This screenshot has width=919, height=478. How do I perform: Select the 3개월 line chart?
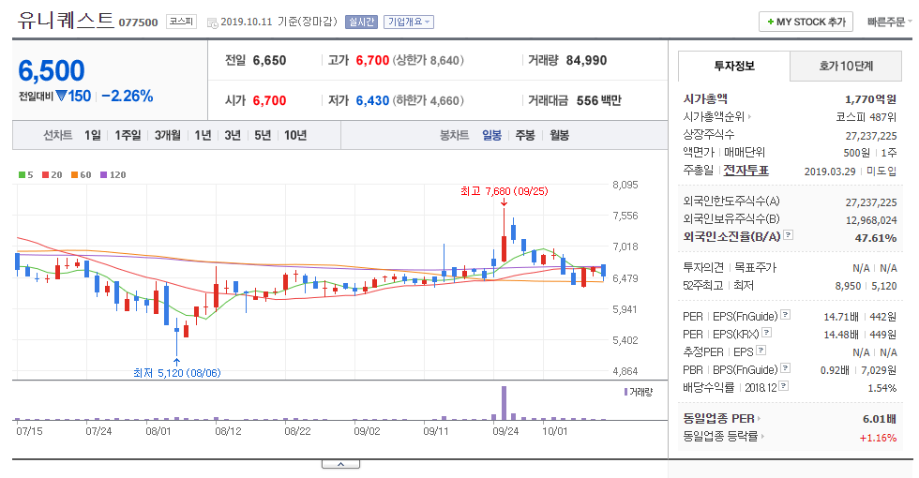pos(168,135)
